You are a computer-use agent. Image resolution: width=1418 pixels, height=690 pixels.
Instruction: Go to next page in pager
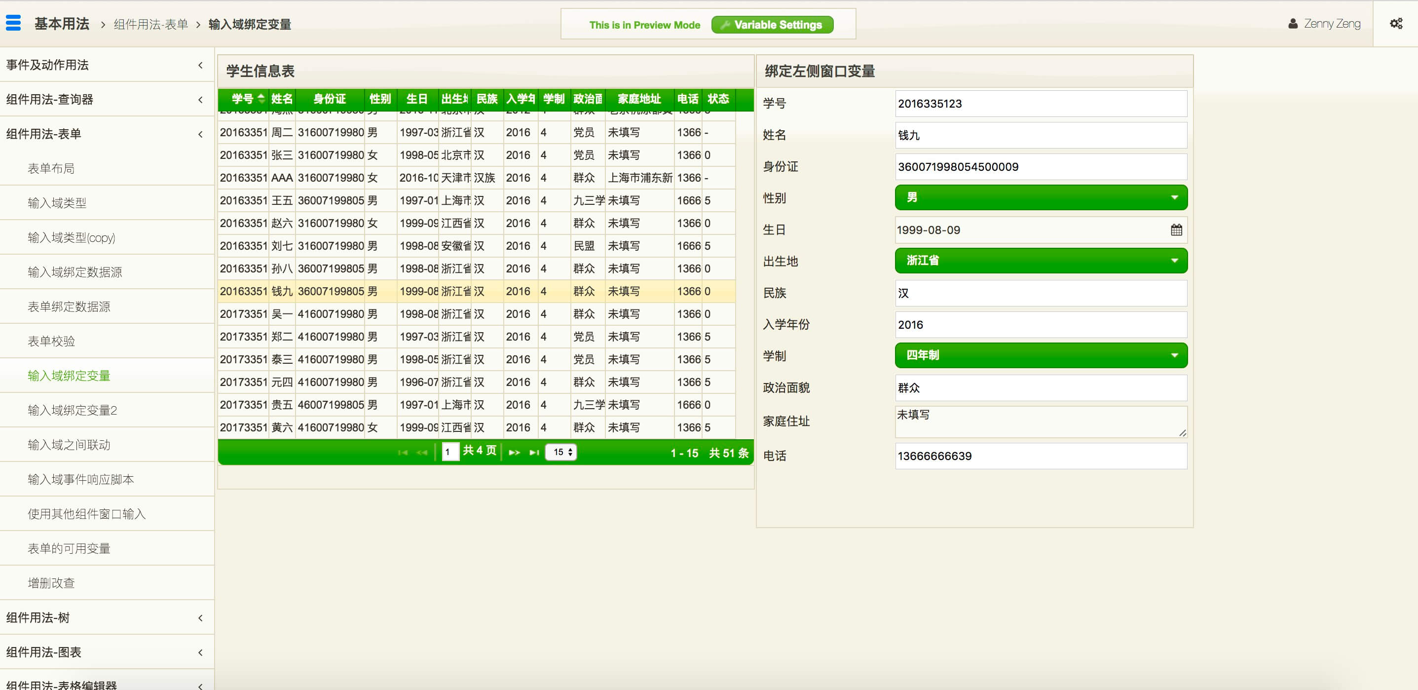514,452
